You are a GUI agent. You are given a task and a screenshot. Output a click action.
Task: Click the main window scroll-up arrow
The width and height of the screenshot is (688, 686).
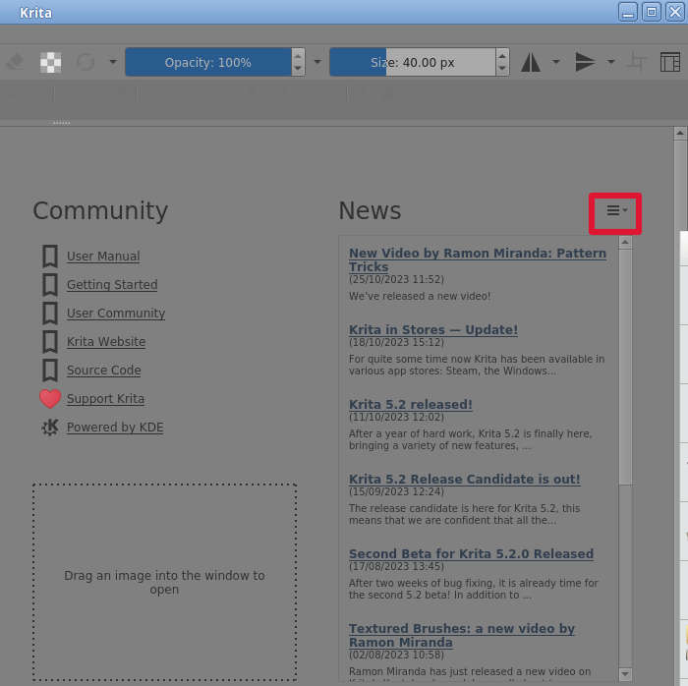680,133
